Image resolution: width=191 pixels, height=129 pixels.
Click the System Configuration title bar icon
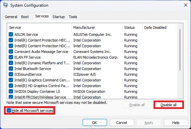pos(5,5)
